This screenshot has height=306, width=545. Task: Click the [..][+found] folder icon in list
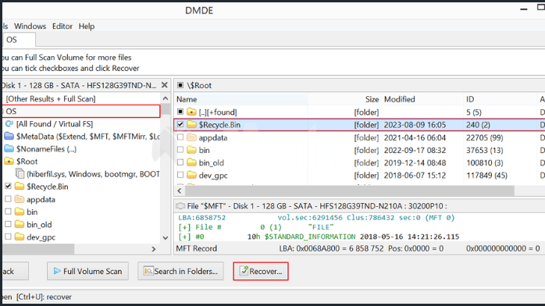pos(191,112)
